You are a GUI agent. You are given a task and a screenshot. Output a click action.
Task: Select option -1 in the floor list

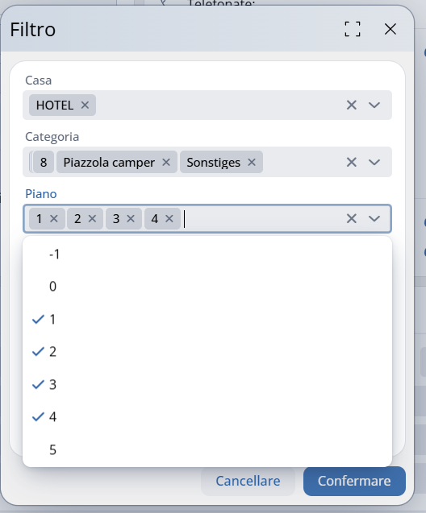[x=207, y=254]
